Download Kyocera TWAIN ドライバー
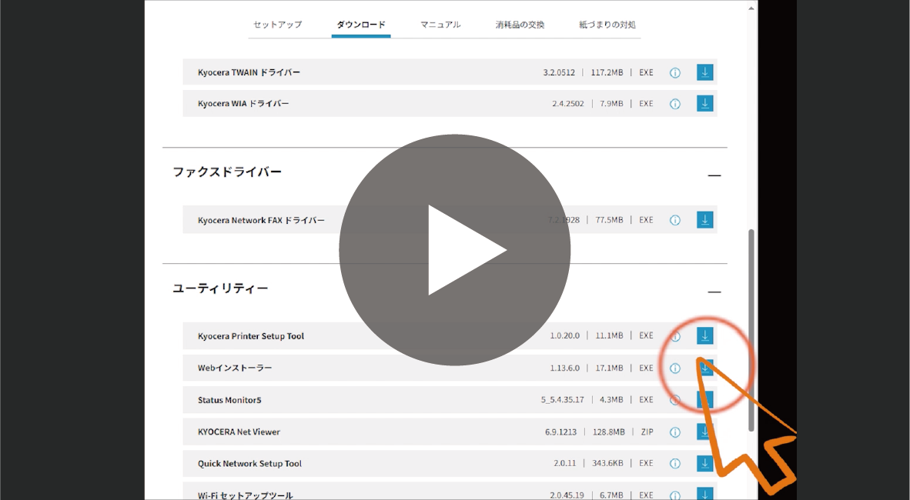 point(704,72)
